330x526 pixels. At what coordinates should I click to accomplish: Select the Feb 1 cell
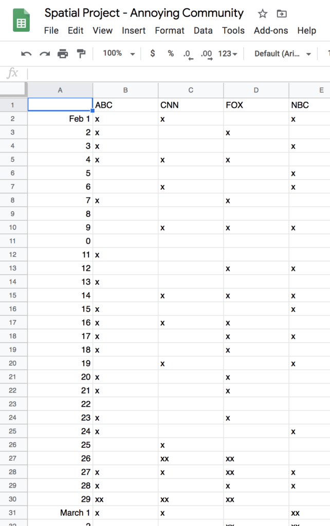tap(60, 119)
